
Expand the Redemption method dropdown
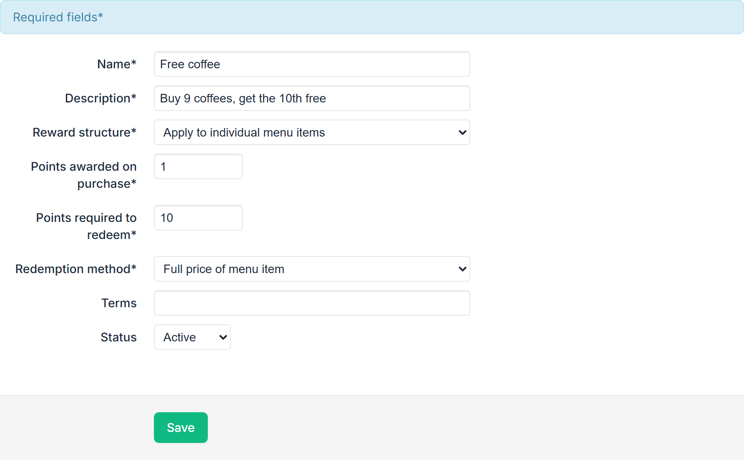312,269
